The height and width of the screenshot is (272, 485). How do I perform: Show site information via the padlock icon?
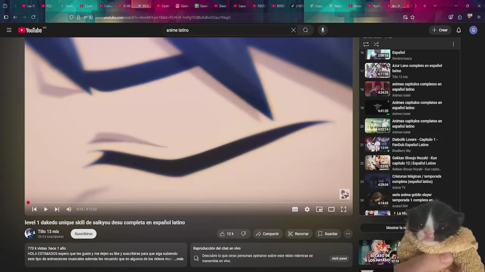click(78, 17)
